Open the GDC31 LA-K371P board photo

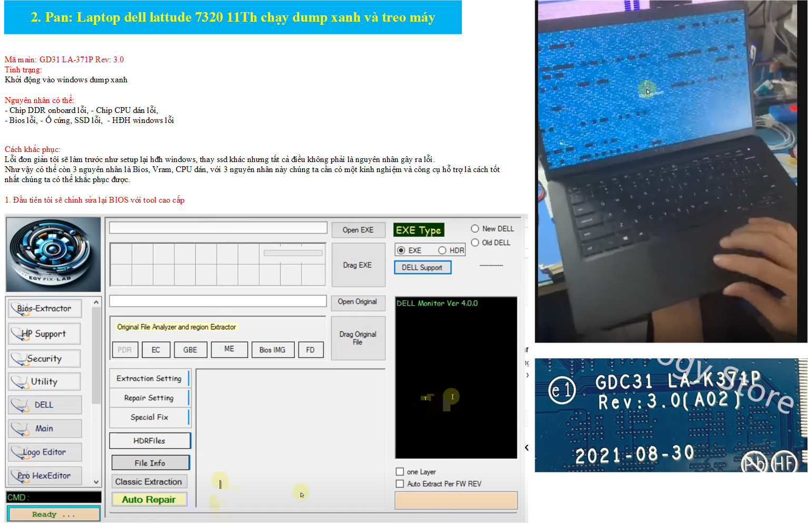click(x=671, y=415)
